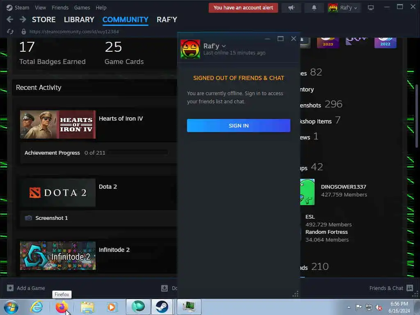Click the Hearts of Iron IV thumbnail
420x315 pixels.
[58, 125]
